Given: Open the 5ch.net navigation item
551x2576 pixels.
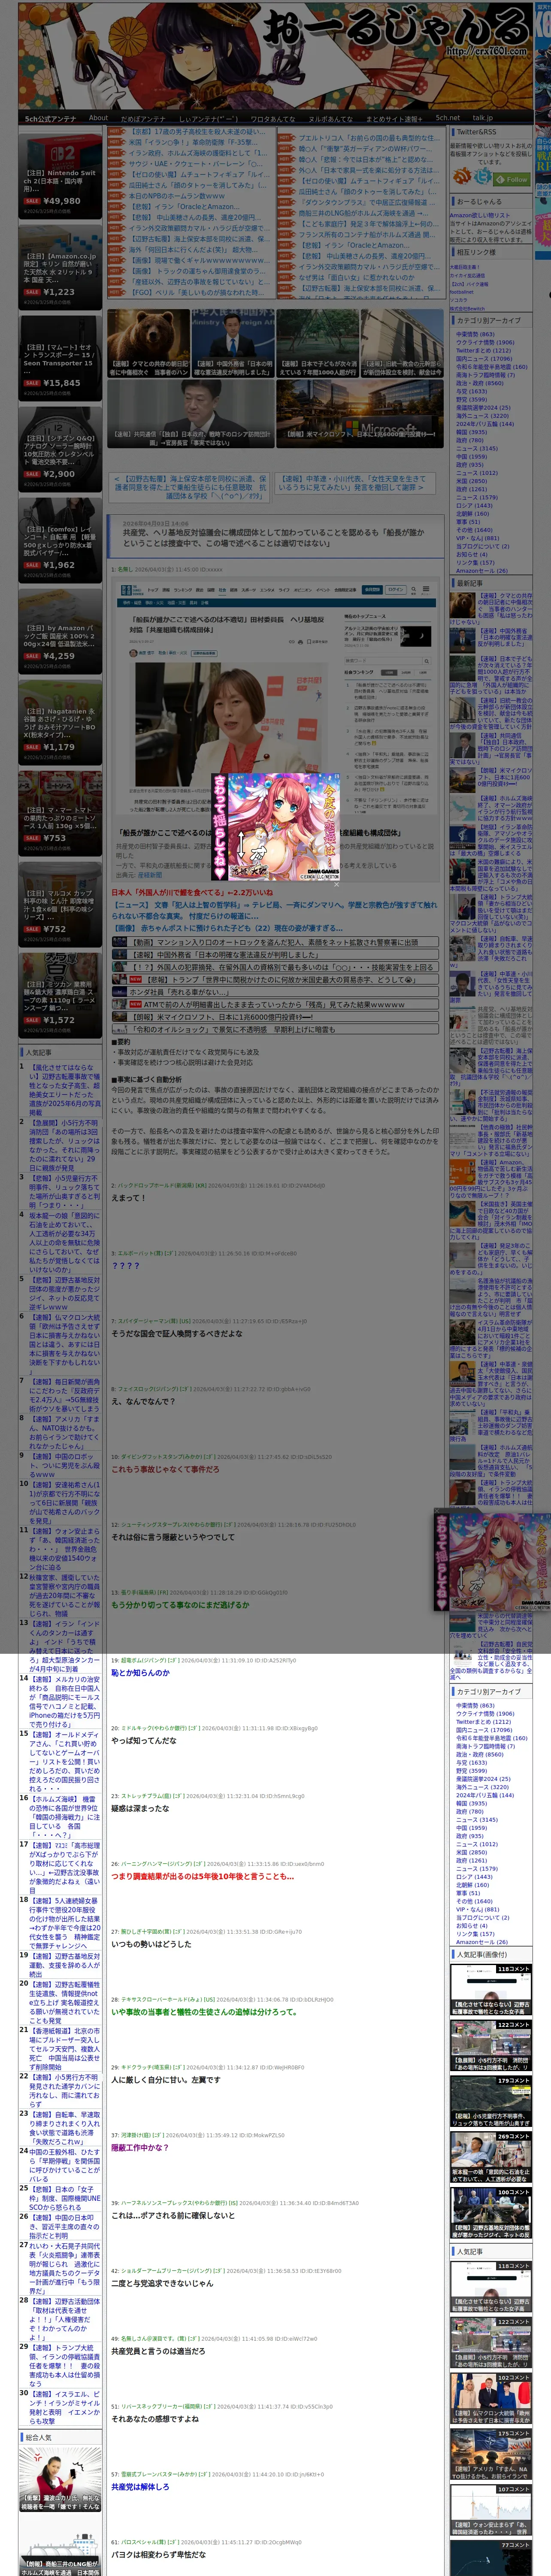Looking at the screenshot, I should tap(447, 118).
